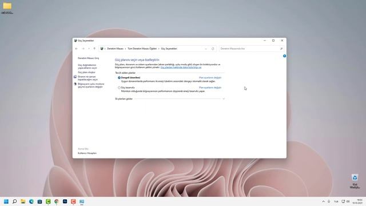This screenshot has height=206, width=366.
Task: Click Güç planı oluştur sidebar link
Action: pos(86,73)
